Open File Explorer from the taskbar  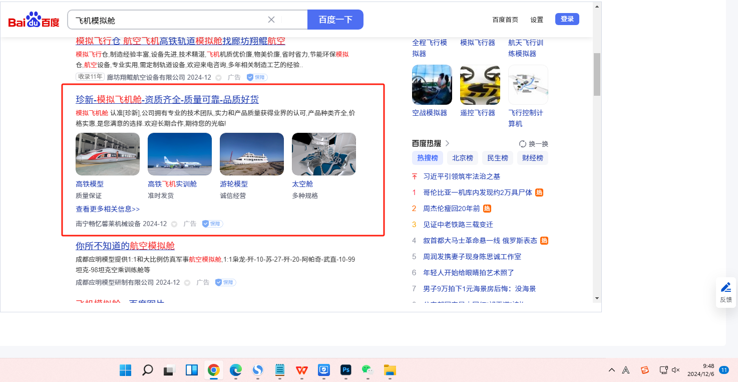[390, 370]
